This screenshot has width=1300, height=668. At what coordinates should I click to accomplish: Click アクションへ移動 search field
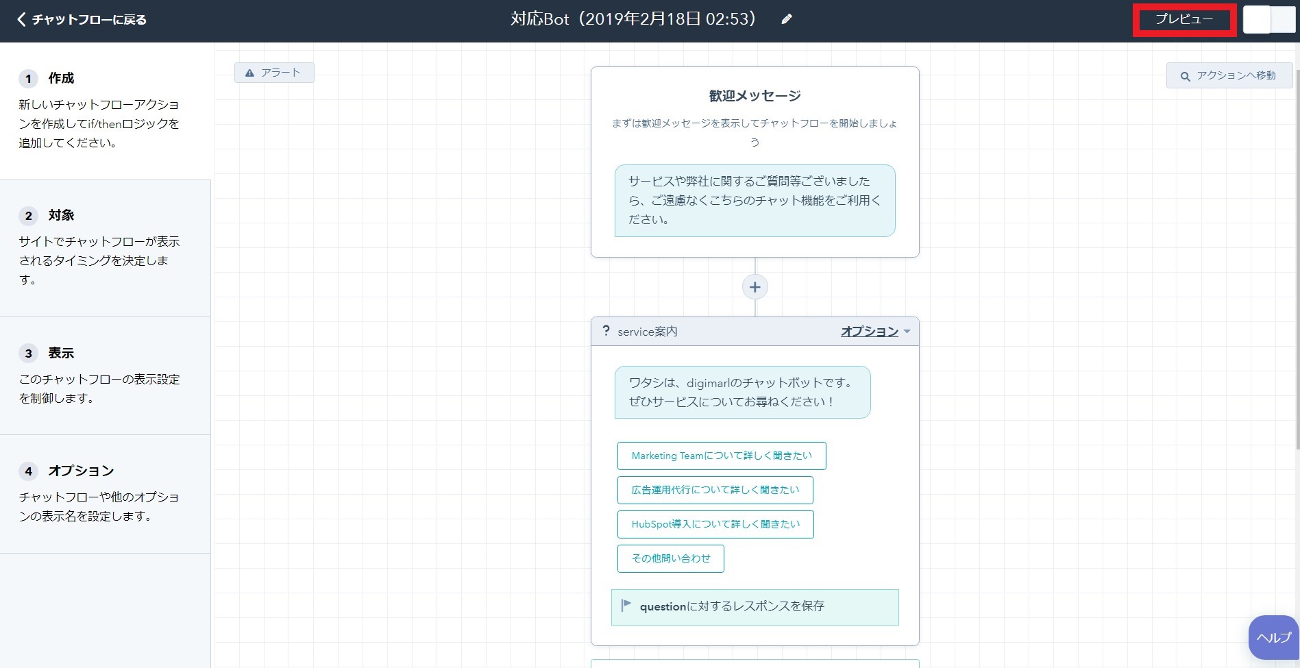tap(1229, 75)
